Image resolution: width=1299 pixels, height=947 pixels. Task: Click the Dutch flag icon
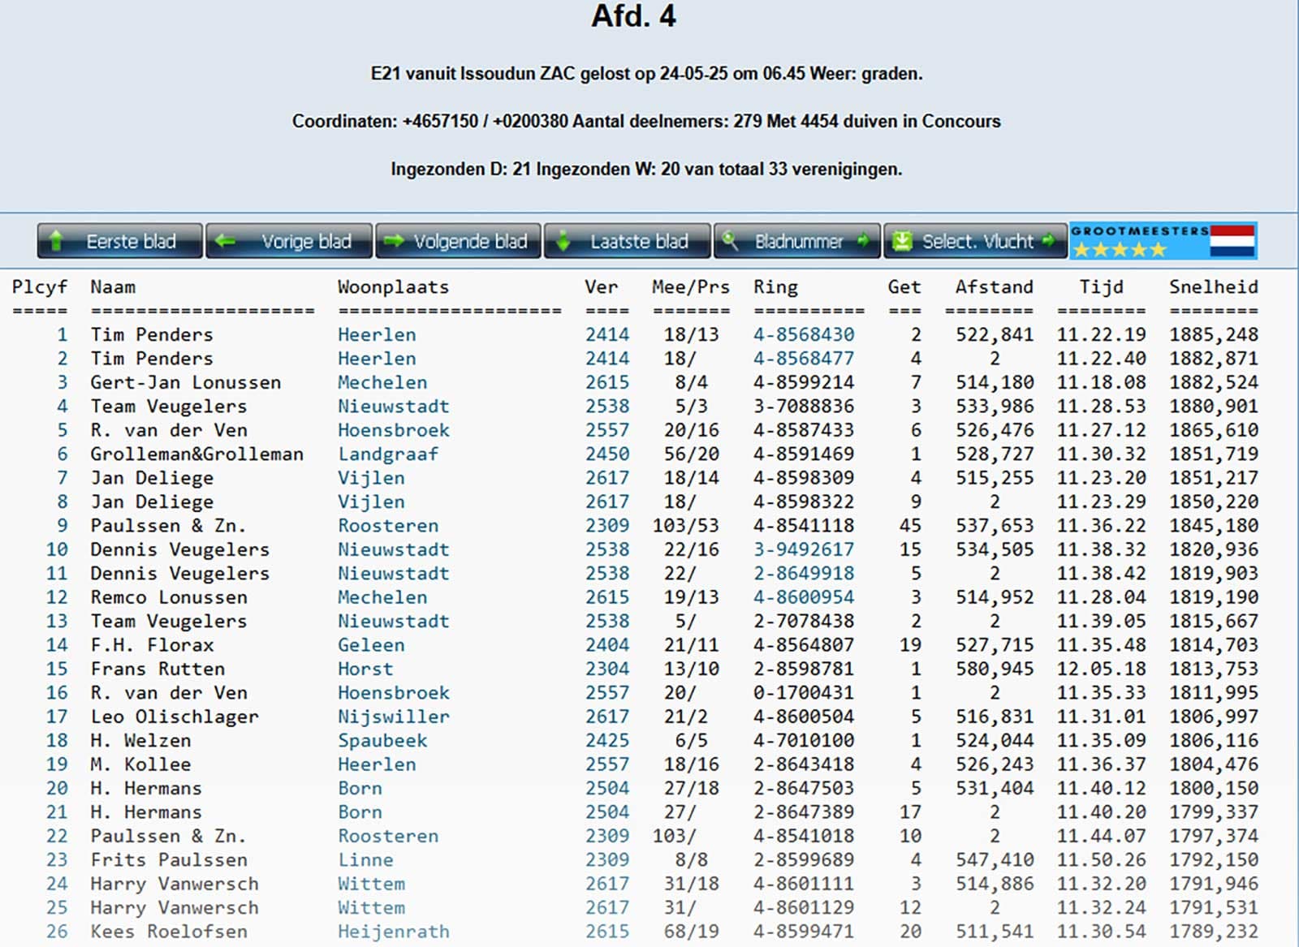1232,241
